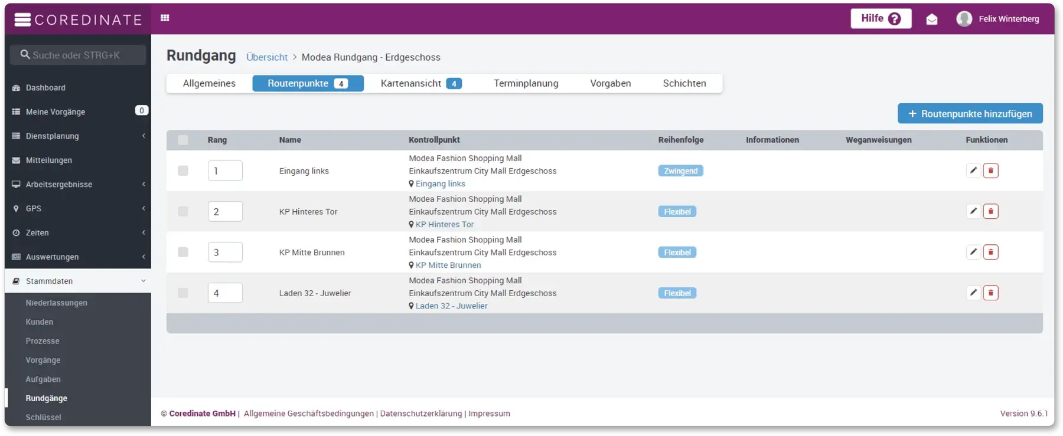
Task: Open the messages envelope icon in header
Action: point(931,19)
